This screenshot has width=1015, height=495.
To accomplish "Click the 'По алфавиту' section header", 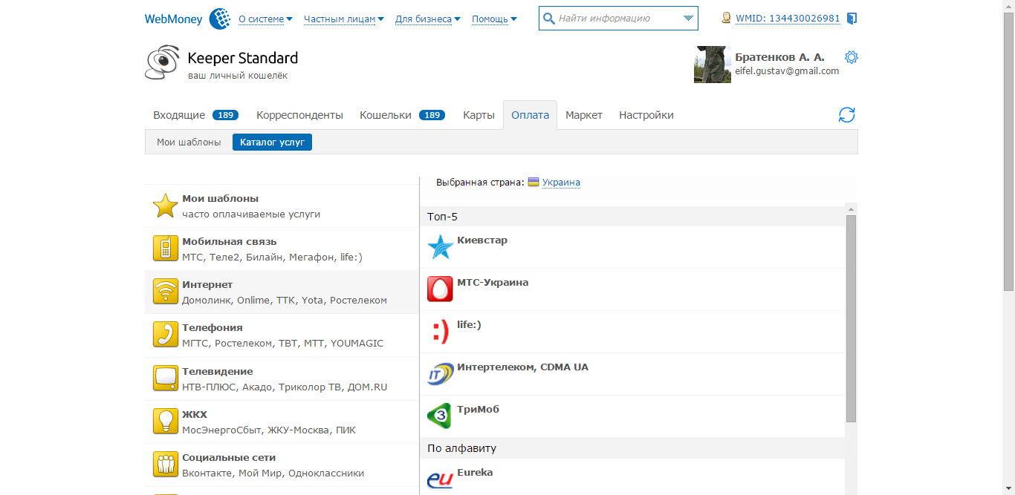I will tap(632, 448).
